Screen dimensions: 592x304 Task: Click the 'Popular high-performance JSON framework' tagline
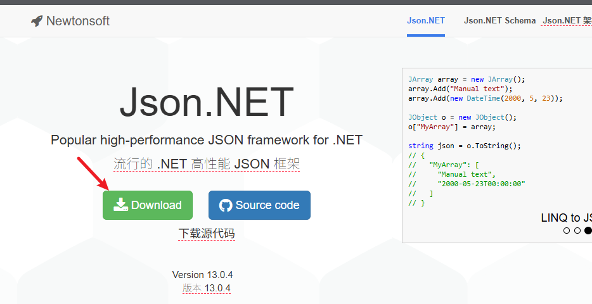(x=207, y=140)
